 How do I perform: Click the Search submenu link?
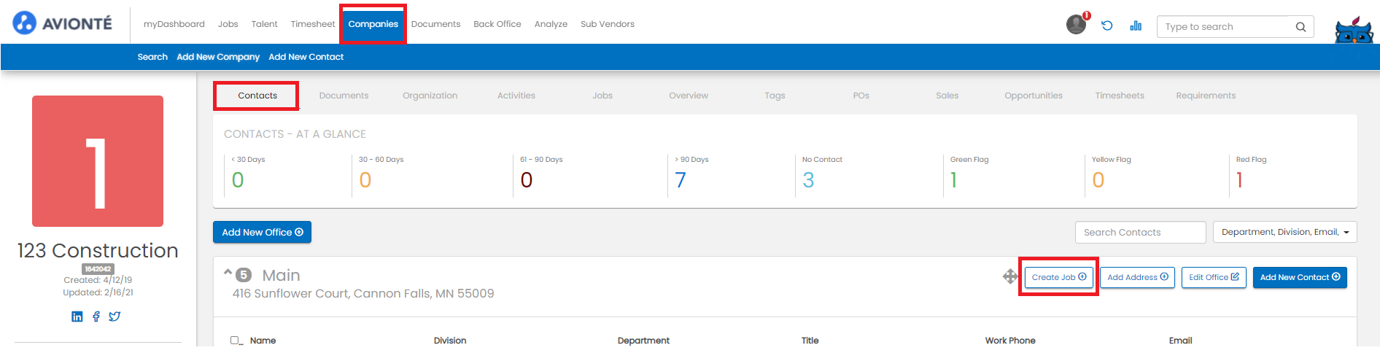point(152,57)
